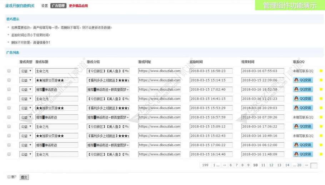Expand the 公益 dropdown in the 17:02:40 row
325x185 pixels.
(x=26, y=90)
